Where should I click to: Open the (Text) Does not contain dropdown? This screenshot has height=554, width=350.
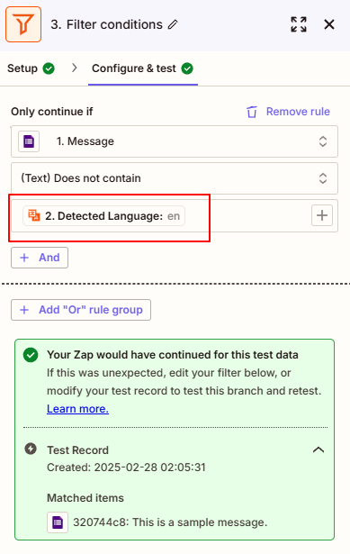[175, 178]
